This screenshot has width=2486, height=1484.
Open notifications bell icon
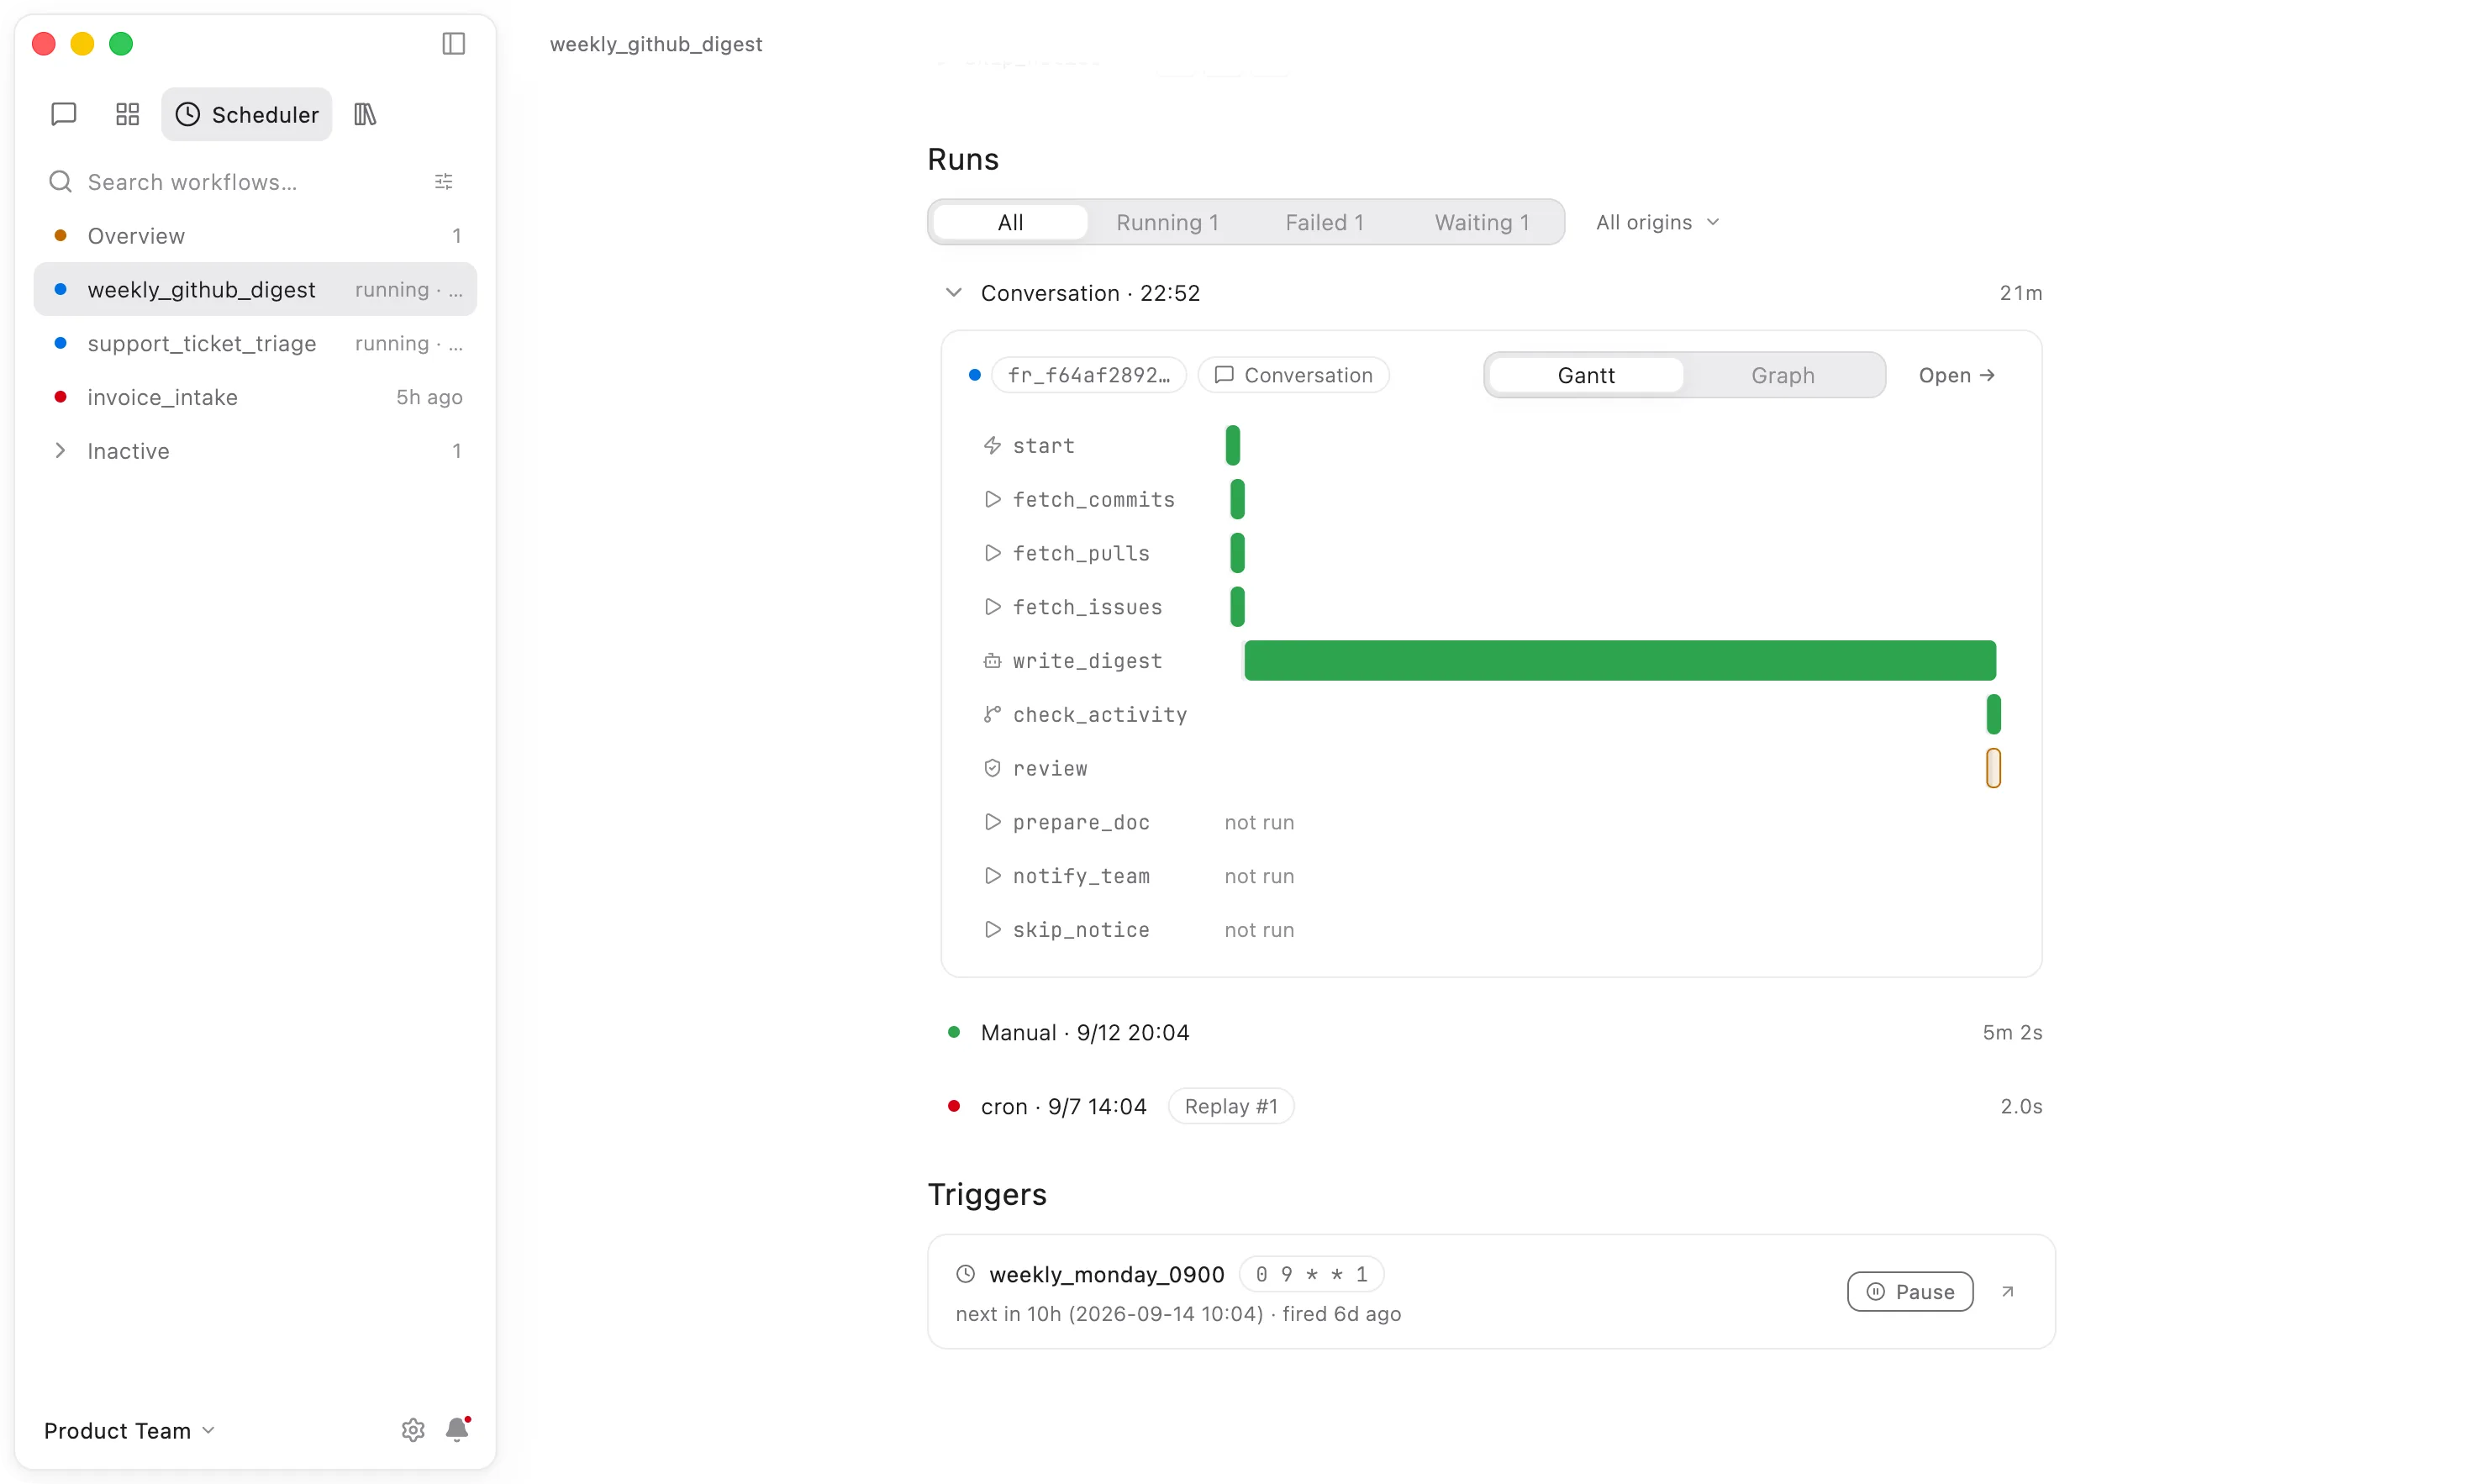pyautogui.click(x=457, y=1430)
